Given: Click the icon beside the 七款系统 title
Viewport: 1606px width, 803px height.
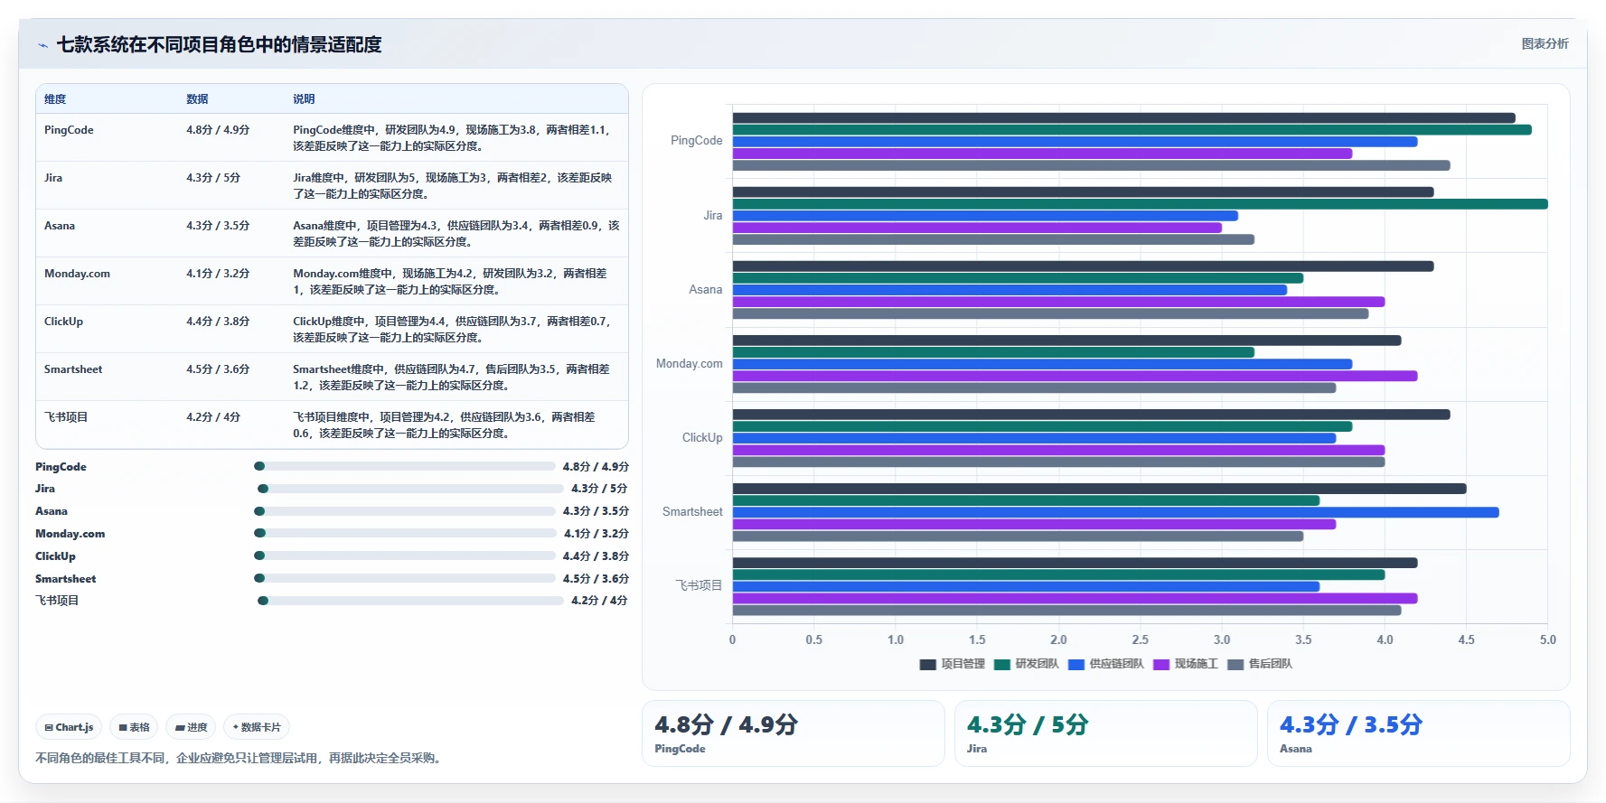Looking at the screenshot, I should [42, 45].
